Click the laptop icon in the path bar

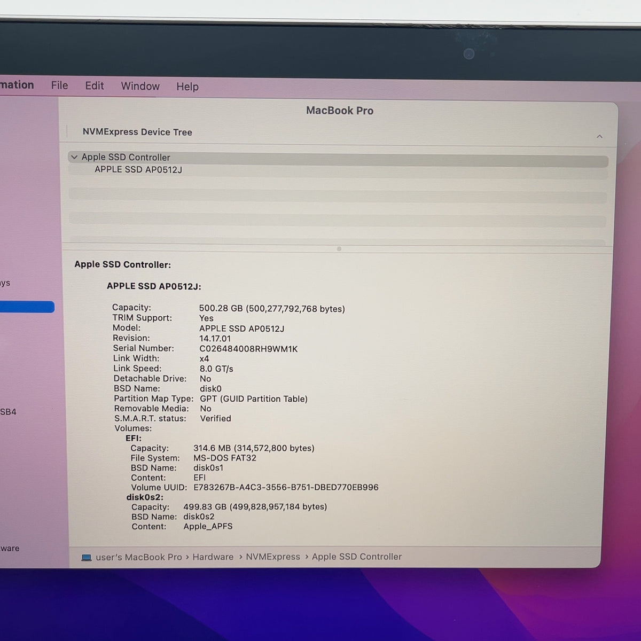coord(86,557)
